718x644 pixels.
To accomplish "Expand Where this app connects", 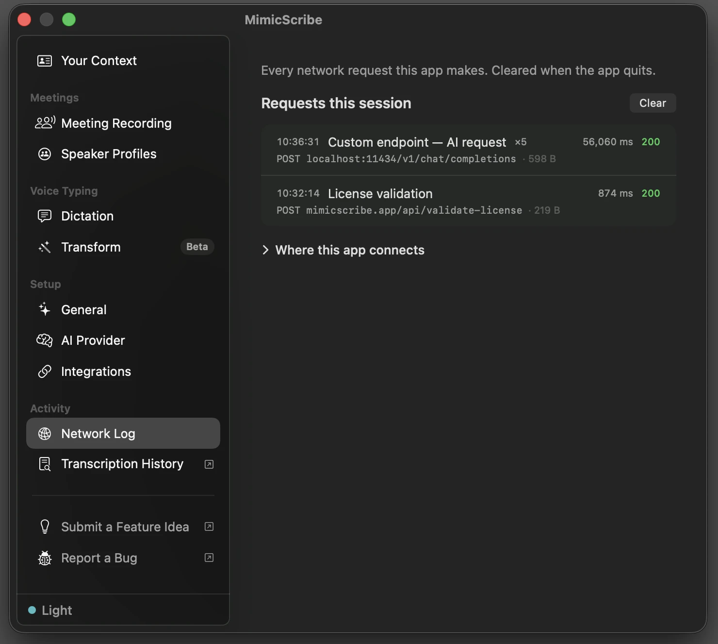I will tap(343, 250).
